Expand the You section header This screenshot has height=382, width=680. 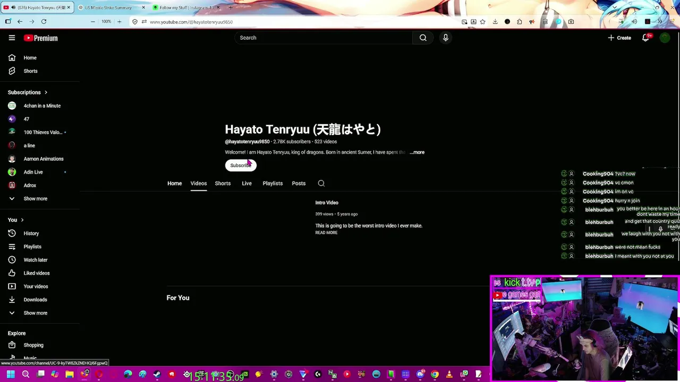[x=16, y=220]
